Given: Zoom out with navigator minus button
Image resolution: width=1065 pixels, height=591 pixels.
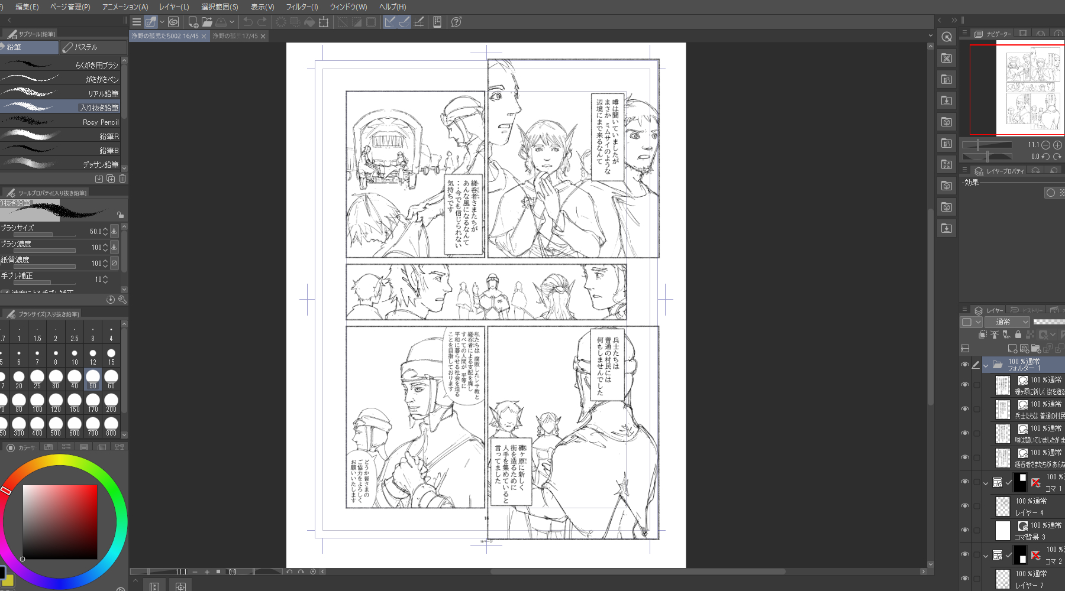Looking at the screenshot, I should 1045,145.
